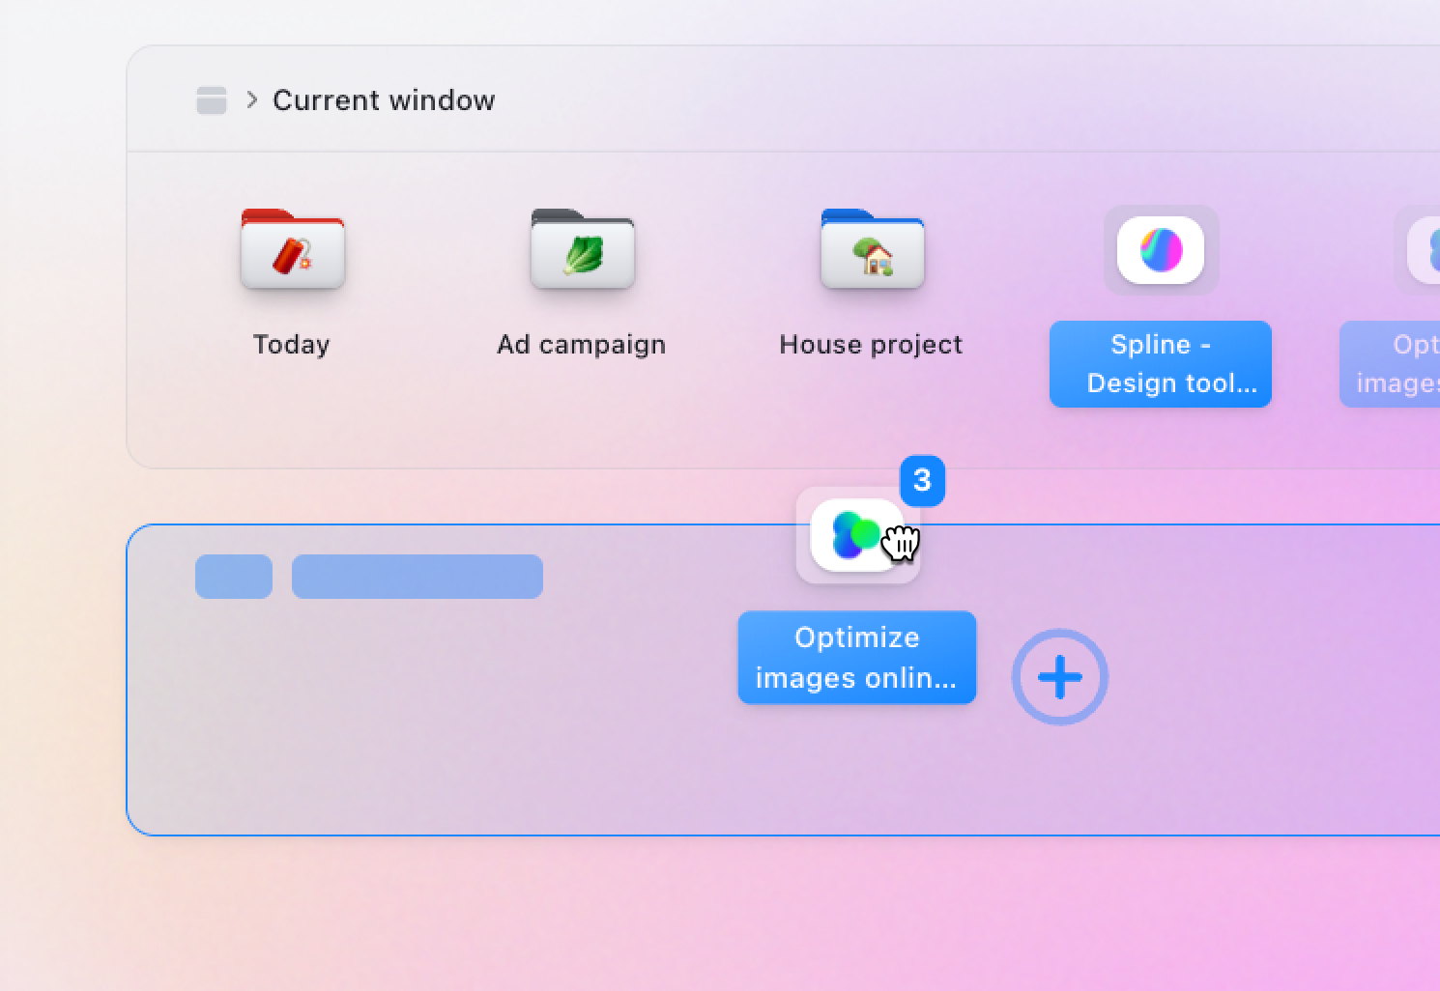Click the Today folder label
This screenshot has width=1440, height=991.
tap(292, 345)
